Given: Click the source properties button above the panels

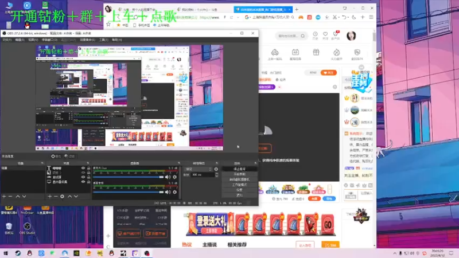Looking at the screenshot, I should pos(56,156).
